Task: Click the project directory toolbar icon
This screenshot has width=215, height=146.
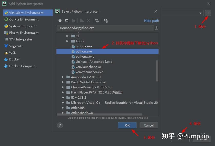Action: (73, 20)
